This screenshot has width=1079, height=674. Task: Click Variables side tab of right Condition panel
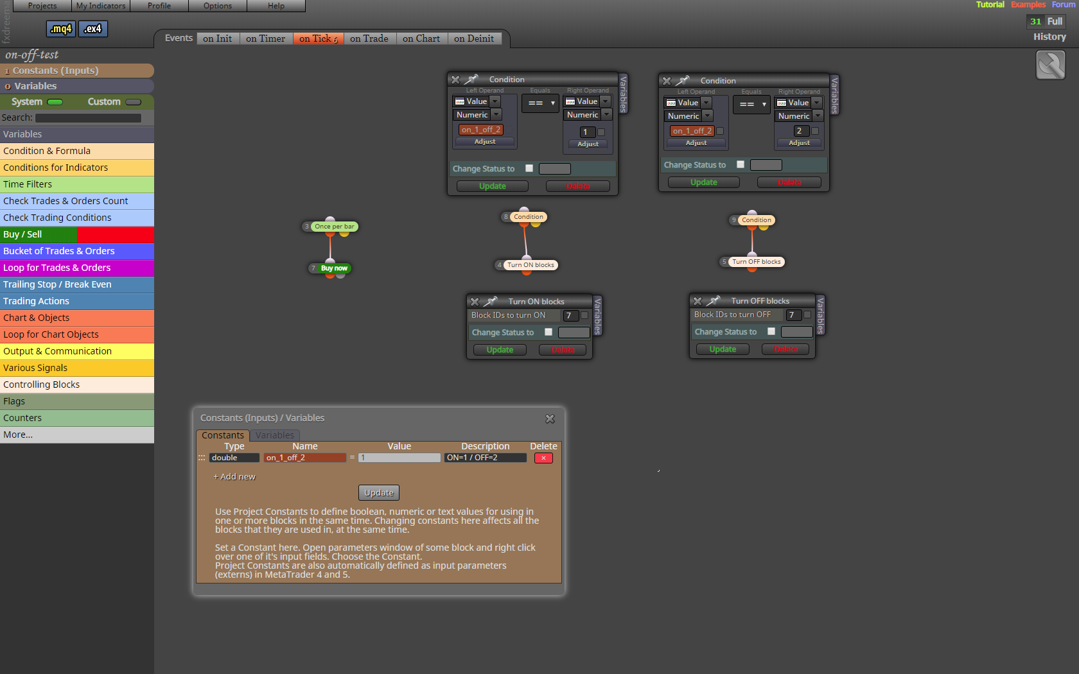(834, 95)
